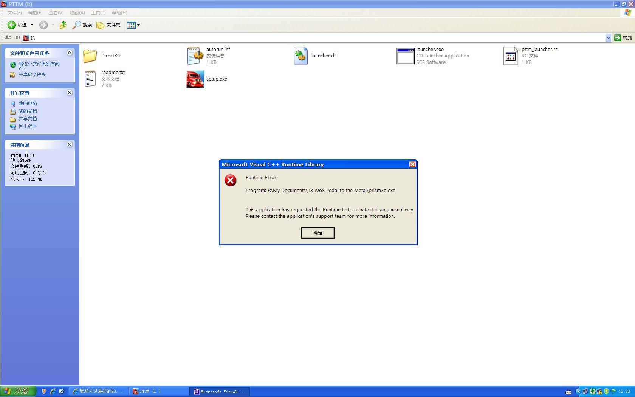Click the green shield tray icon

pos(606,391)
